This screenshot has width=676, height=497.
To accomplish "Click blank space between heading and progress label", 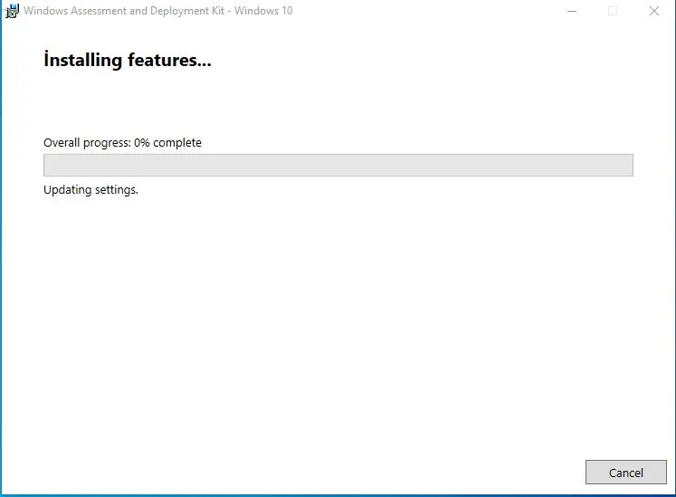I will pos(271,104).
